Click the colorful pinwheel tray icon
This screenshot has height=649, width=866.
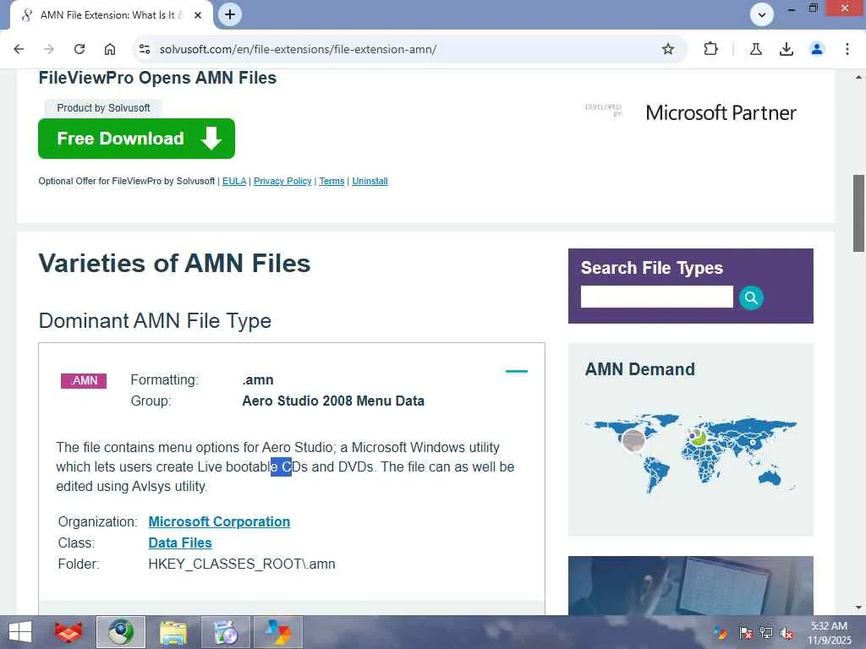point(721,633)
